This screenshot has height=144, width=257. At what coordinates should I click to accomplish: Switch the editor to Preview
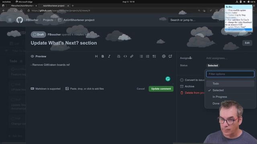(39, 56)
